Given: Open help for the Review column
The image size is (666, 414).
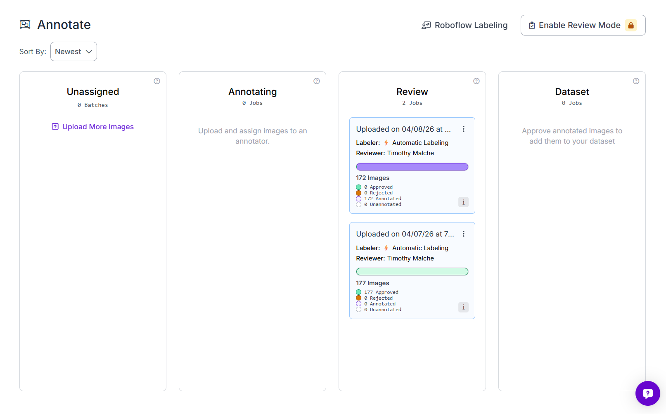Looking at the screenshot, I should [x=476, y=81].
